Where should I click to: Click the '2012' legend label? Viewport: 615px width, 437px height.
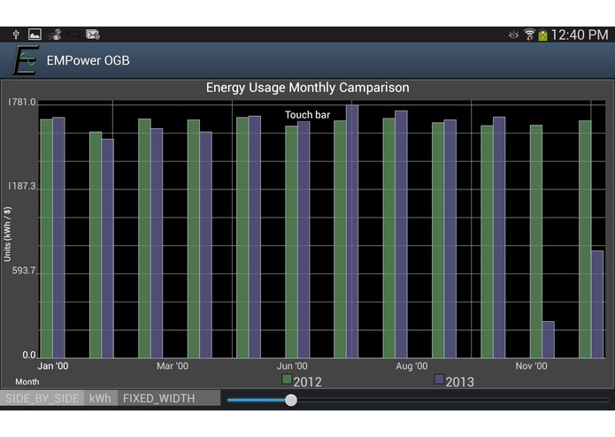point(308,382)
